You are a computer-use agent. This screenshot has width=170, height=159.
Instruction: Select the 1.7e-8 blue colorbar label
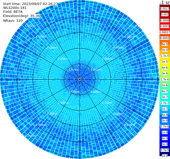tap(165, 127)
